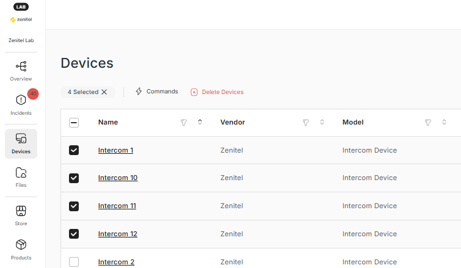
Task: Click the Files folder icon
Action: click(21, 173)
